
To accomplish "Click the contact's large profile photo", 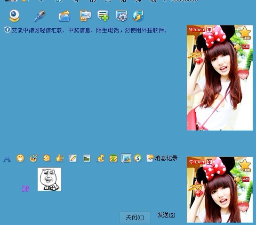I will pos(220,78).
